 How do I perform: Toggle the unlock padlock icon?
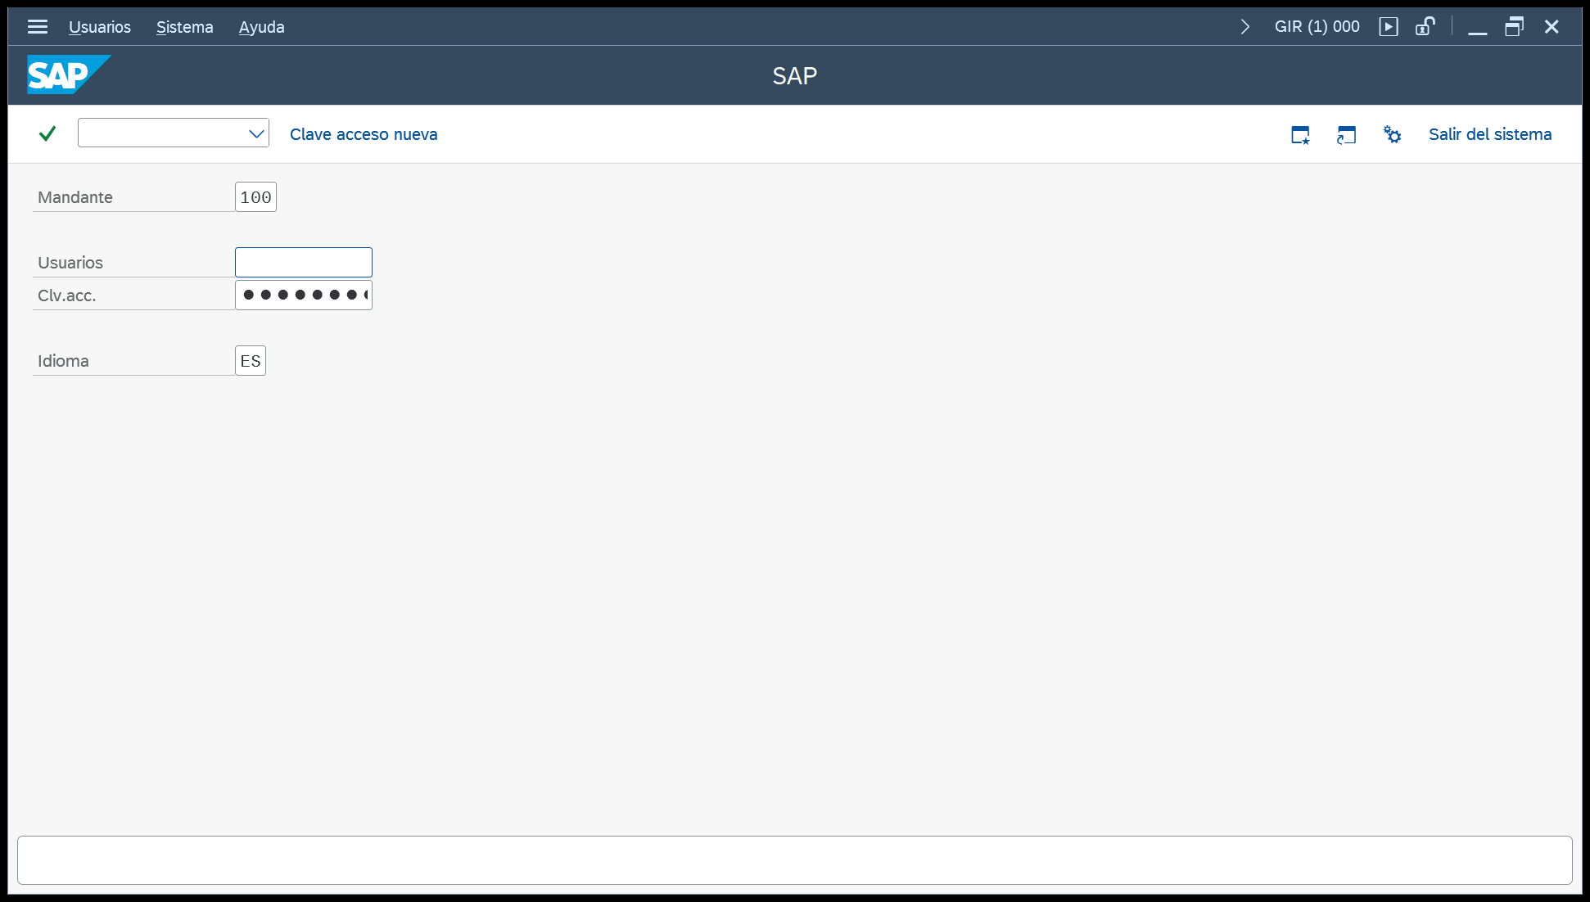tap(1425, 27)
